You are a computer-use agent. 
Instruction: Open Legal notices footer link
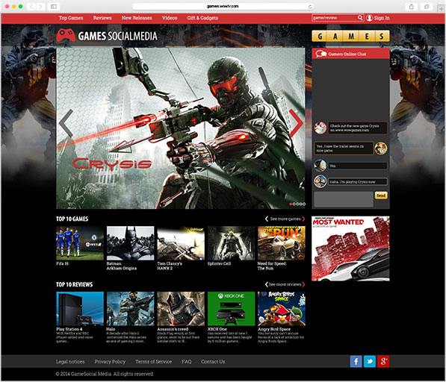[x=70, y=362]
